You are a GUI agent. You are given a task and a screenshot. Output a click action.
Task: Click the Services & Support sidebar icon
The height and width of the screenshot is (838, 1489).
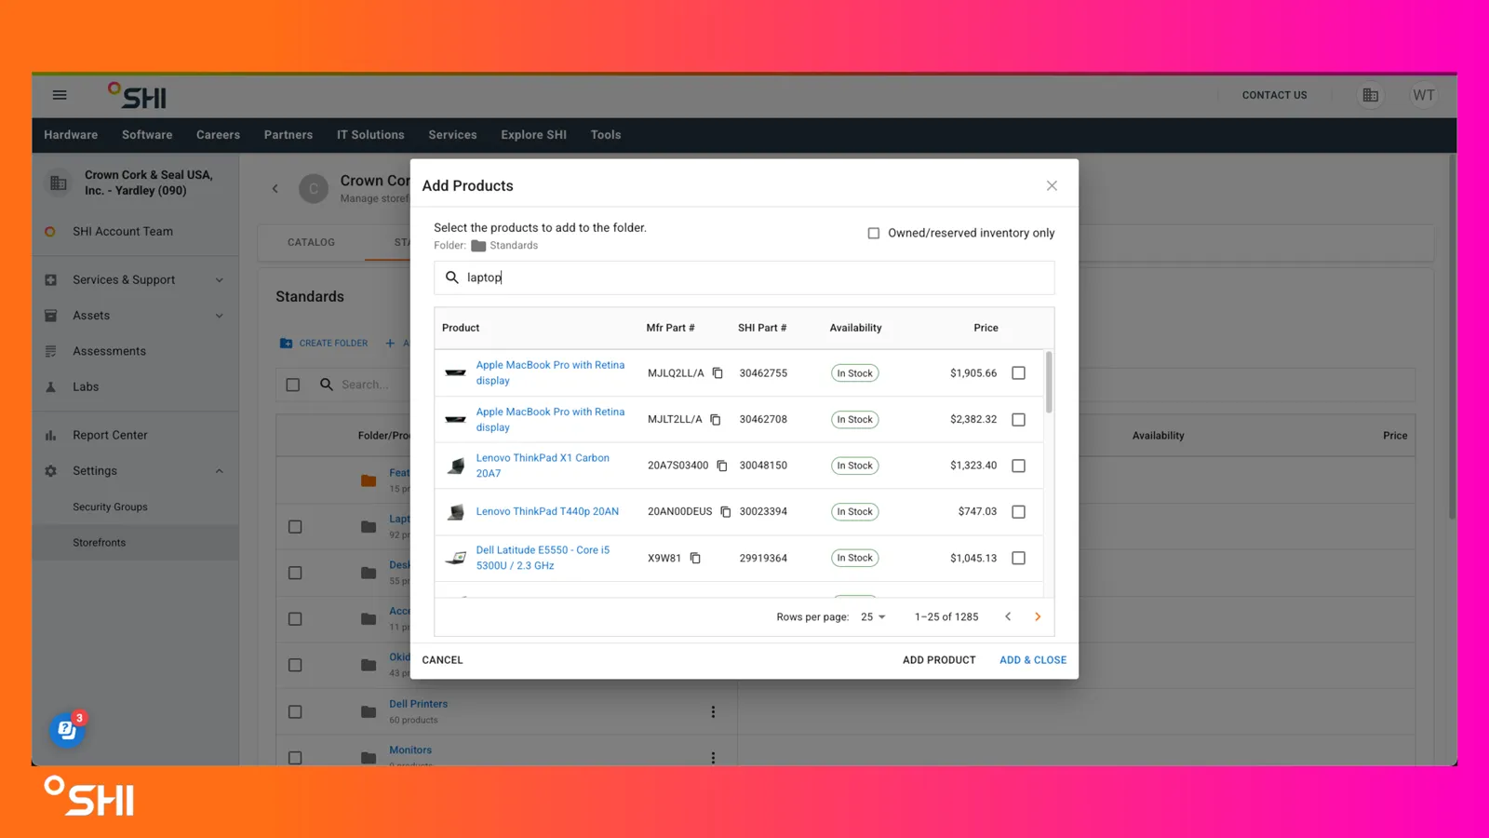pos(51,280)
